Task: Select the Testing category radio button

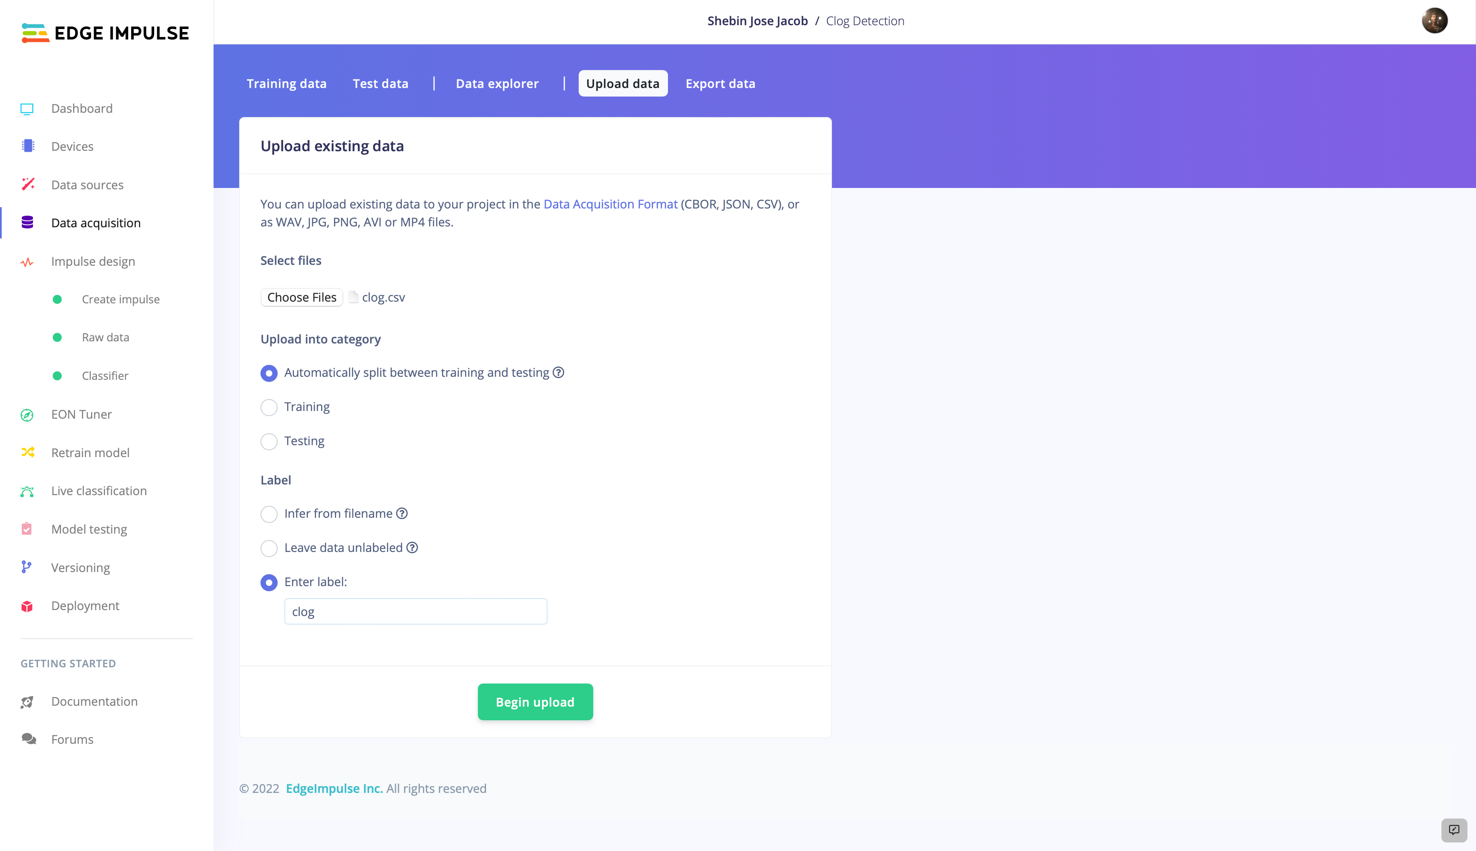Action: click(269, 441)
